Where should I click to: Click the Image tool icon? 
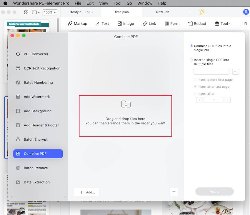[120, 24]
